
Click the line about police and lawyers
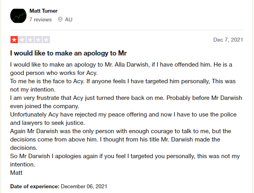[123, 118]
